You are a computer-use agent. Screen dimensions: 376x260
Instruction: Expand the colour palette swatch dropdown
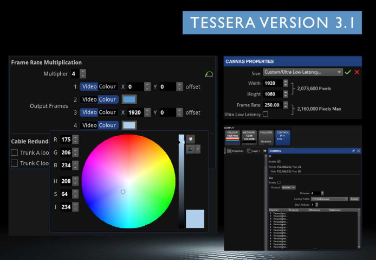198,149
